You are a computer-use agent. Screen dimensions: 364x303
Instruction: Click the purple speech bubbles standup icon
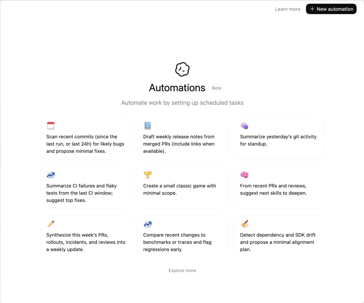coord(244,126)
